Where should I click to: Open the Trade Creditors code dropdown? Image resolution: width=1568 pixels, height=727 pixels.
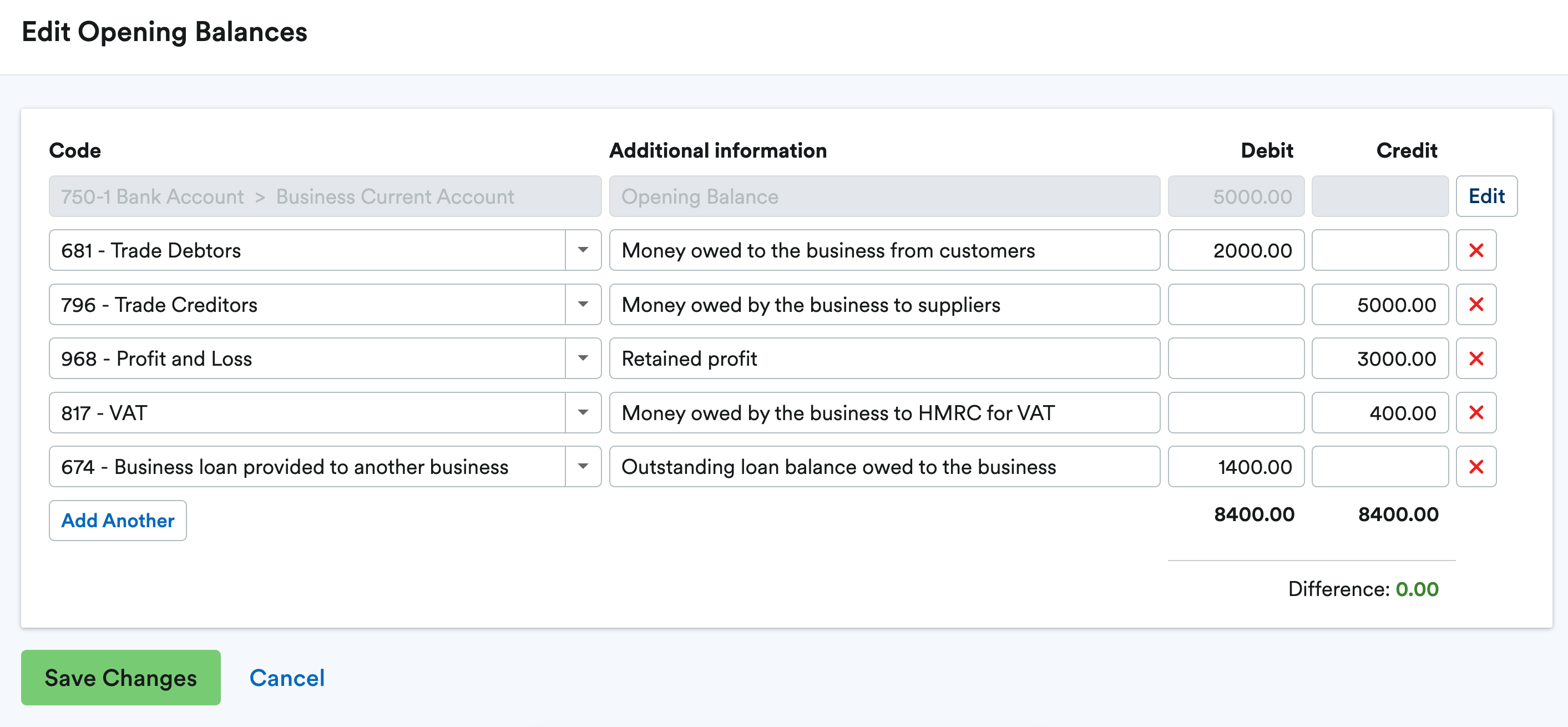583,305
